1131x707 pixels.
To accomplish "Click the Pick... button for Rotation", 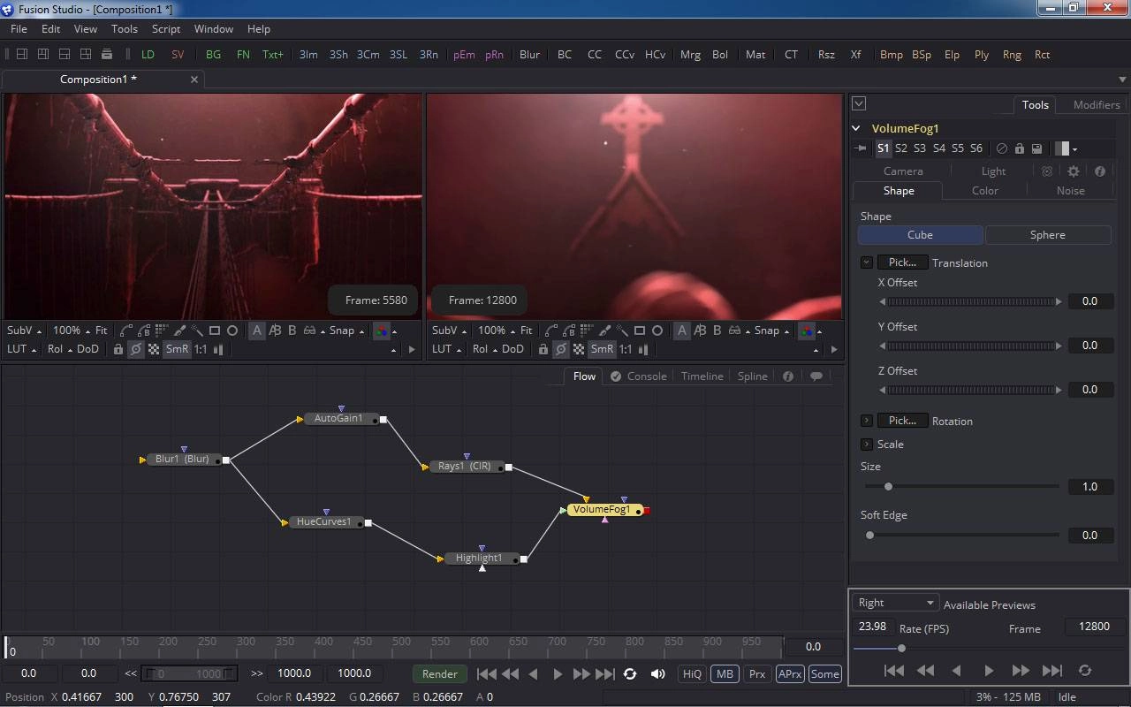I will point(903,421).
